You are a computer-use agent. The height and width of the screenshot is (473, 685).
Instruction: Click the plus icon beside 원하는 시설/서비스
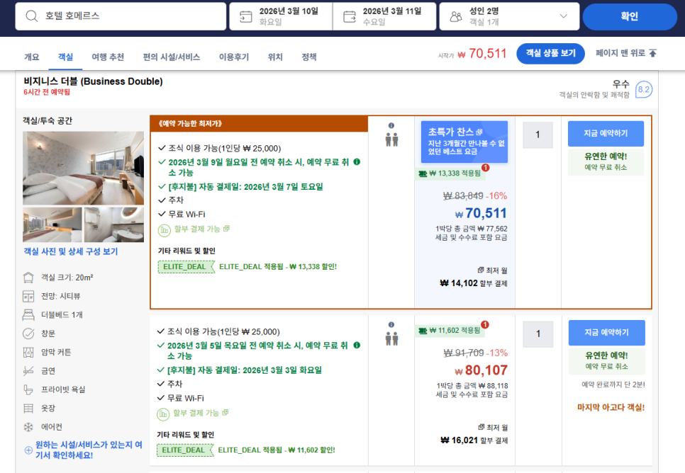click(28, 450)
